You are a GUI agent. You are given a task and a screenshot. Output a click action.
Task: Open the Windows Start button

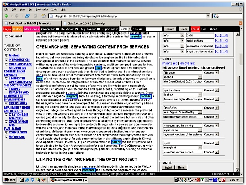pos(9,180)
